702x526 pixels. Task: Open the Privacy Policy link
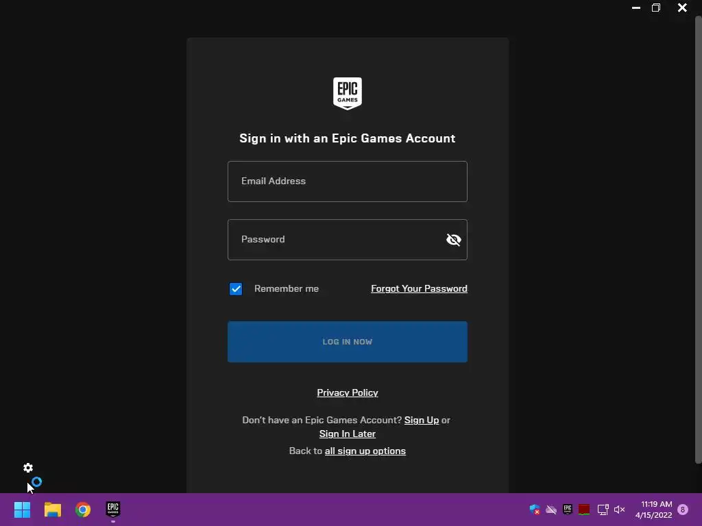point(348,392)
